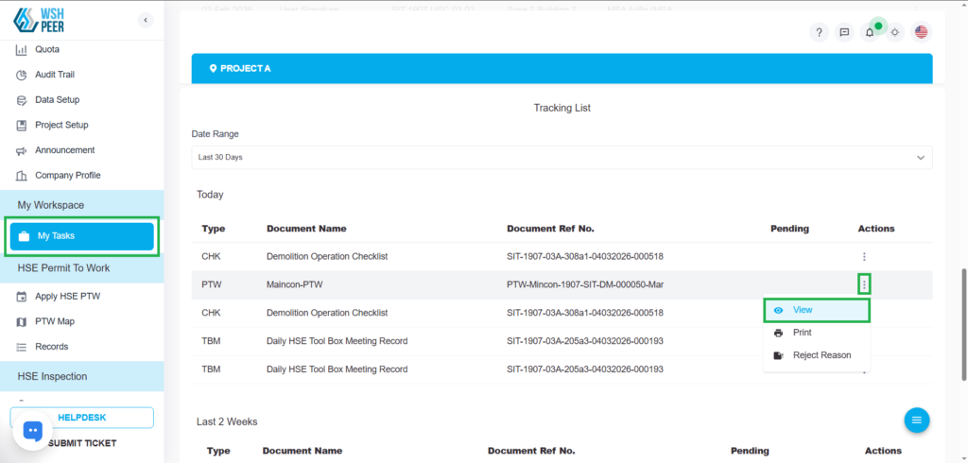Click the Maincon-PTW row three-dot icon
This screenshot has width=968, height=463.
point(864,283)
